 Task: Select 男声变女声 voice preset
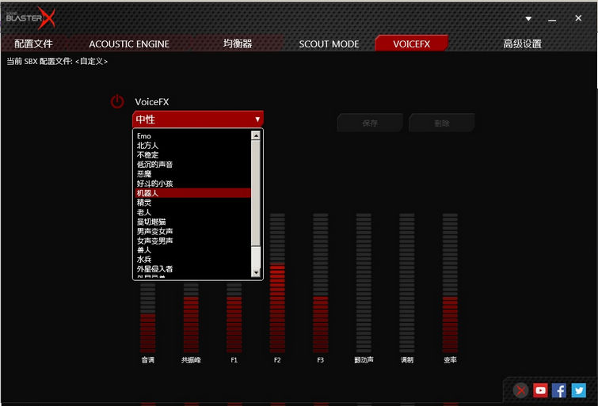193,231
